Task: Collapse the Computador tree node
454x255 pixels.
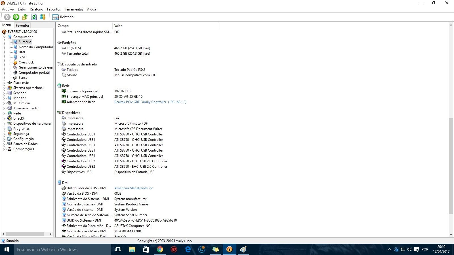Action: click(4, 37)
